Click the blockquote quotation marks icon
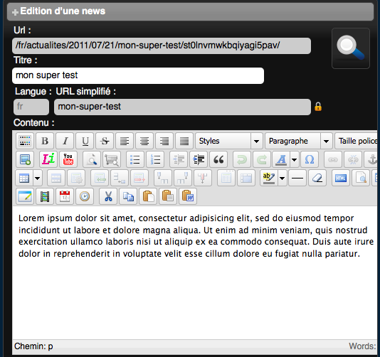This screenshot has height=357, width=380. click(x=218, y=159)
